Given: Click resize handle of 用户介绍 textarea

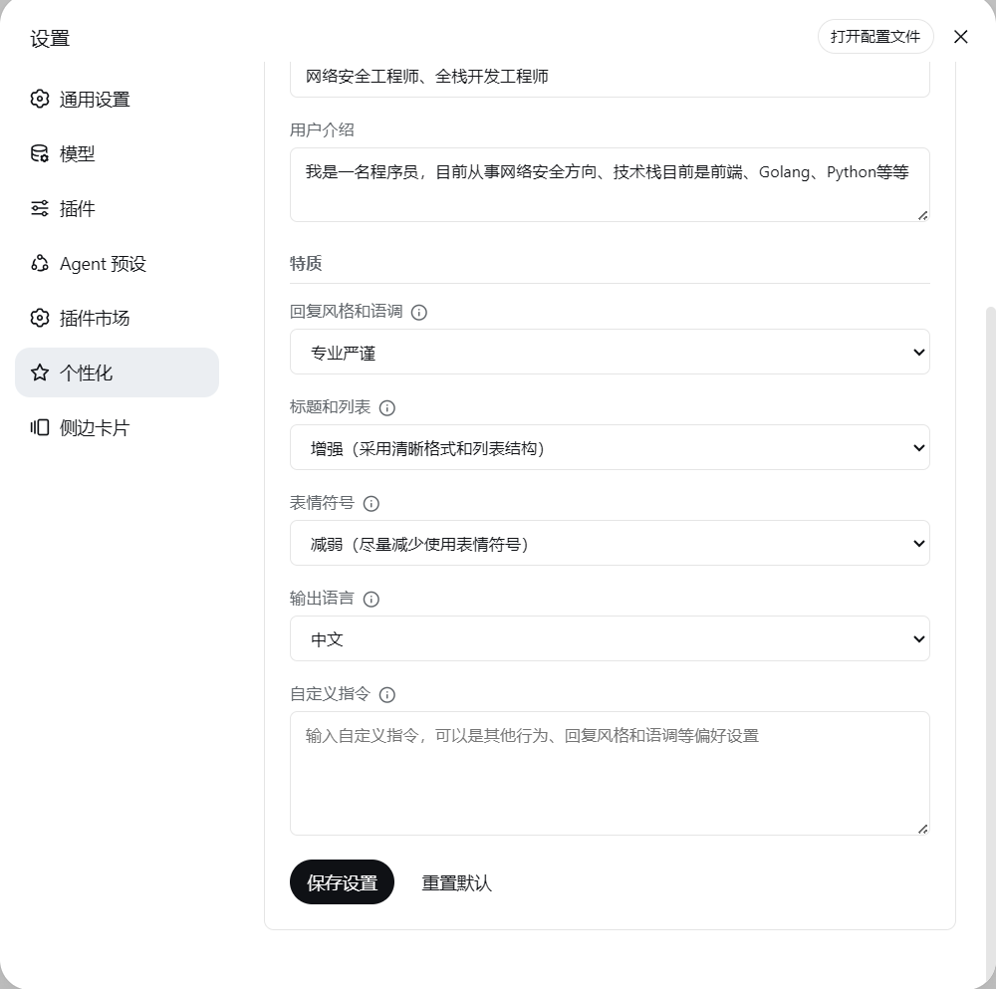Looking at the screenshot, I should (923, 215).
